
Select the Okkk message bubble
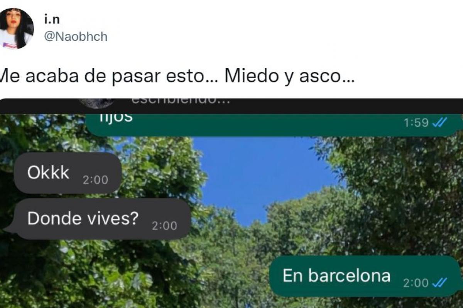(x=68, y=173)
